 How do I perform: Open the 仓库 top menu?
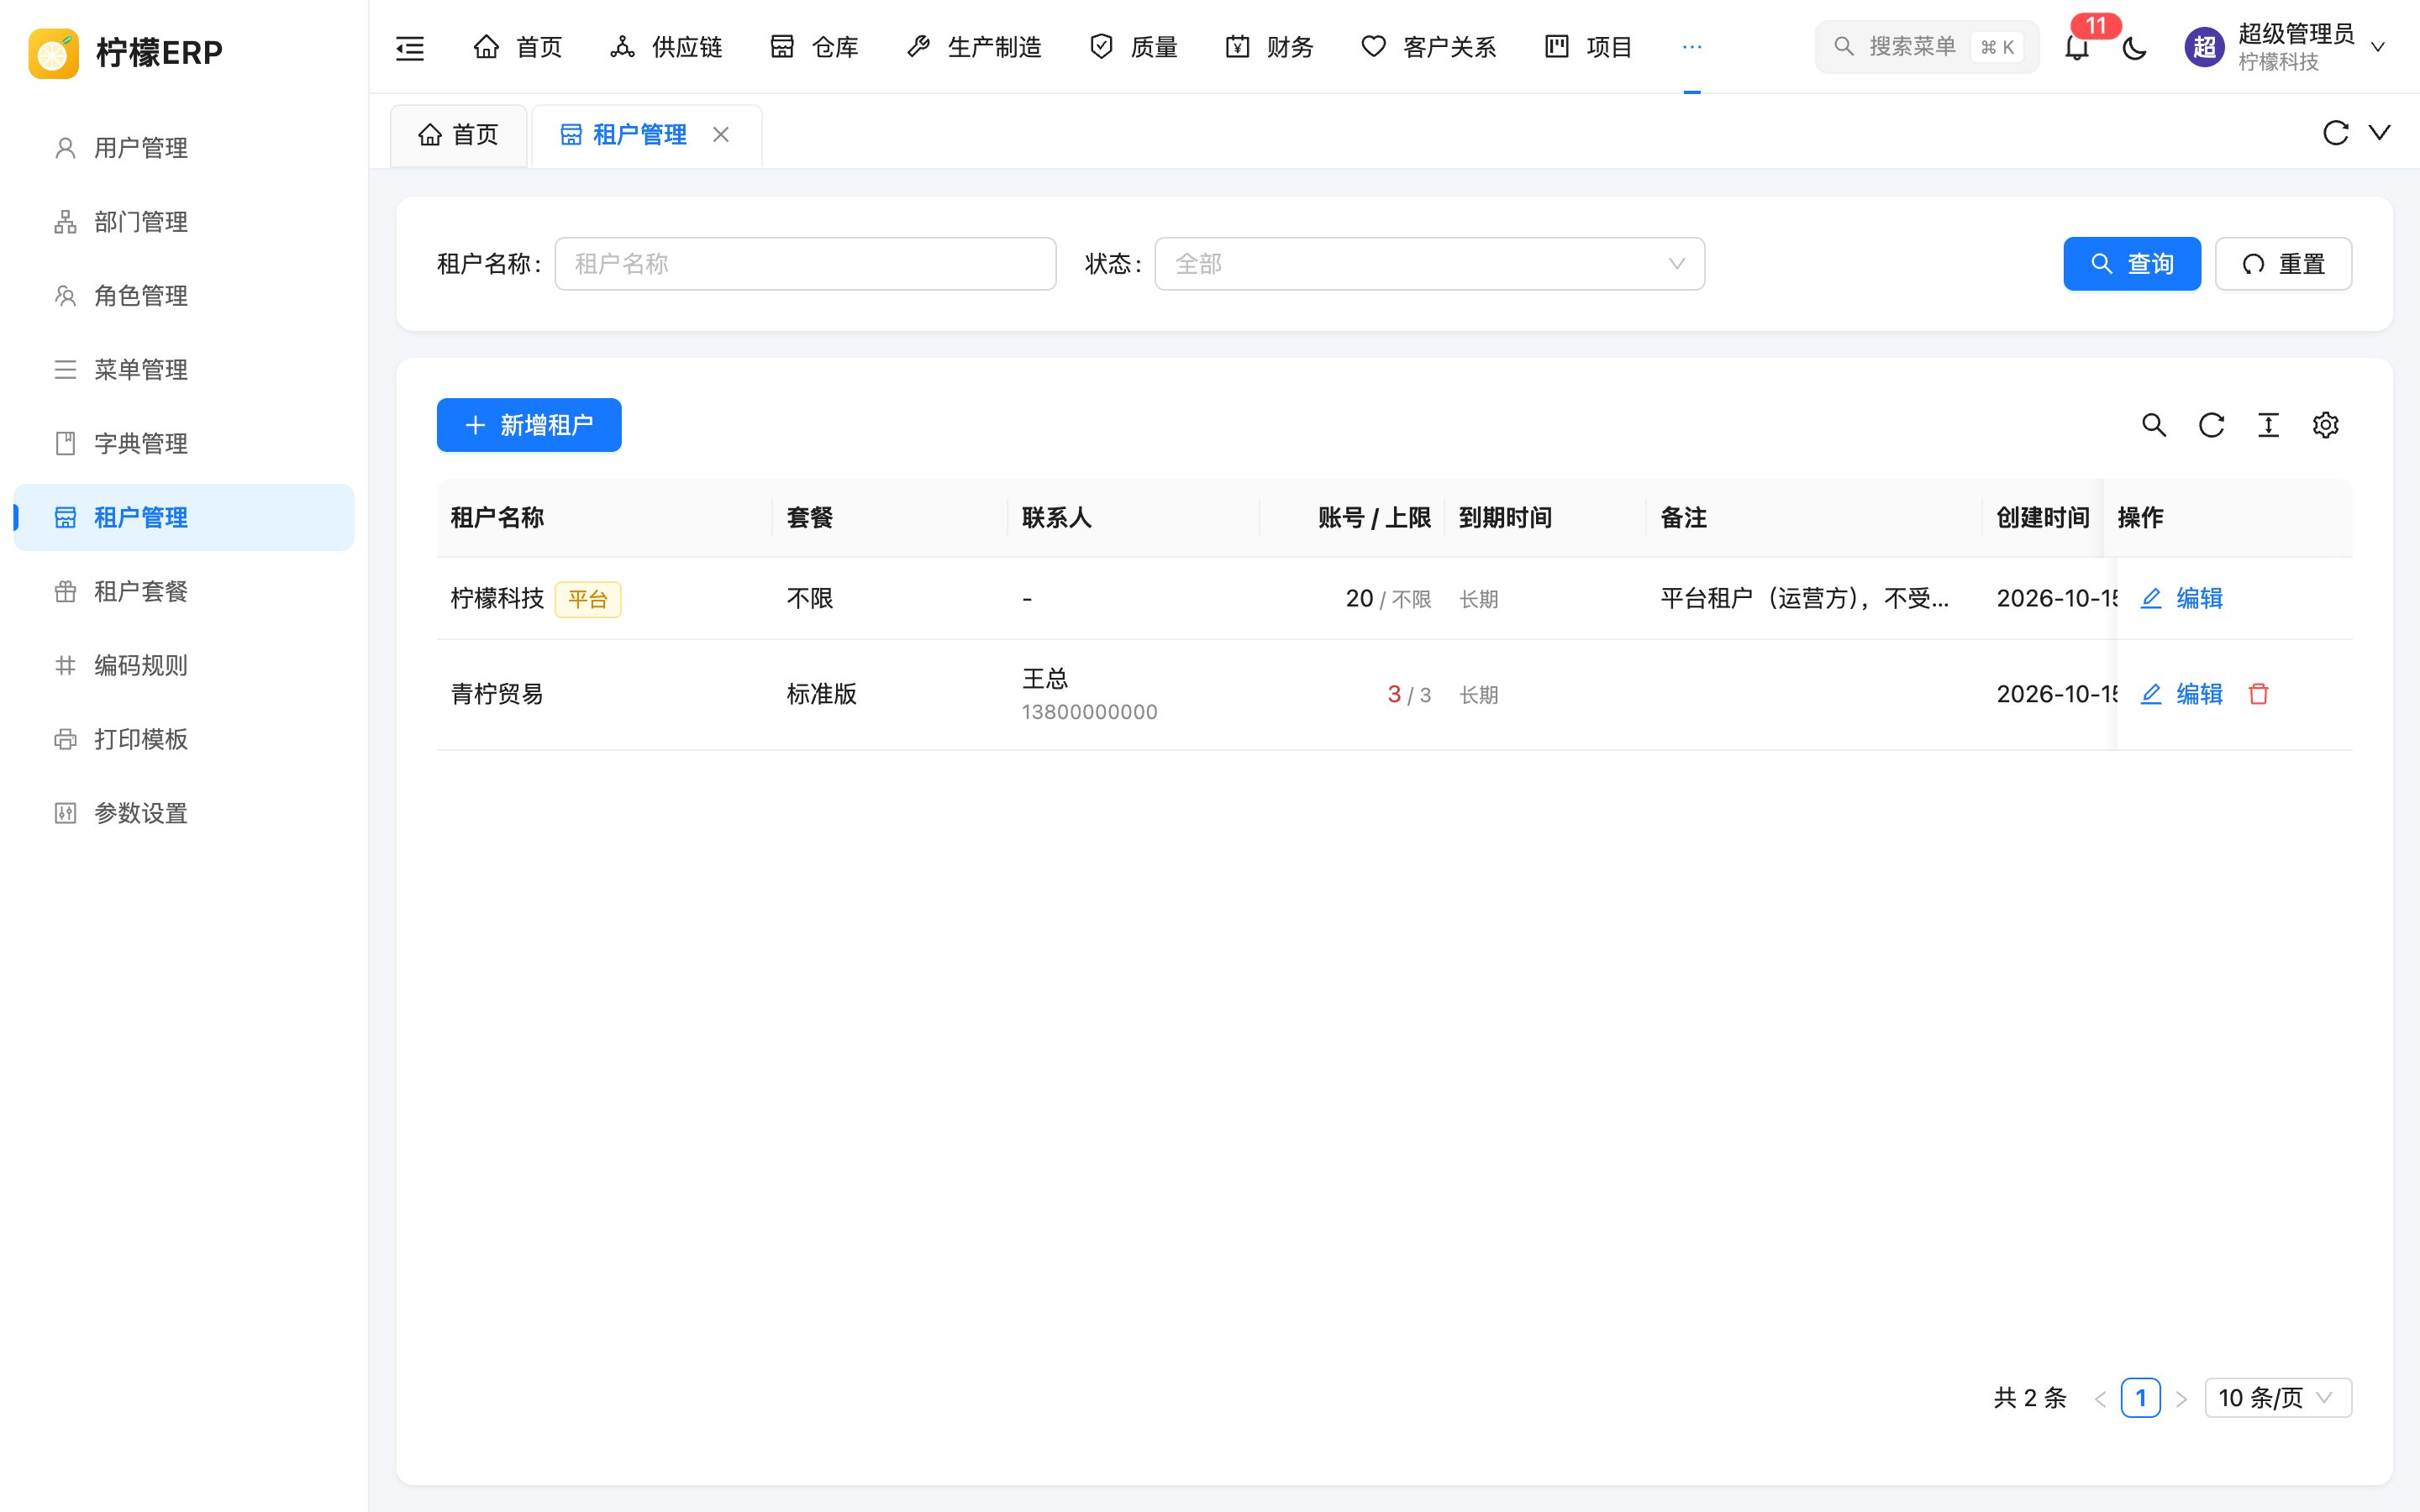click(x=814, y=47)
